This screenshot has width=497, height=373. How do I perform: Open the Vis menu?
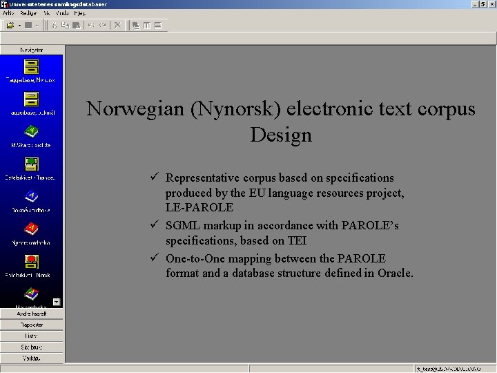click(47, 13)
